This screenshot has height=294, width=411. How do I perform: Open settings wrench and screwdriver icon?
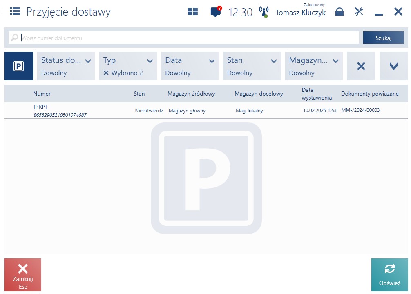(x=359, y=11)
